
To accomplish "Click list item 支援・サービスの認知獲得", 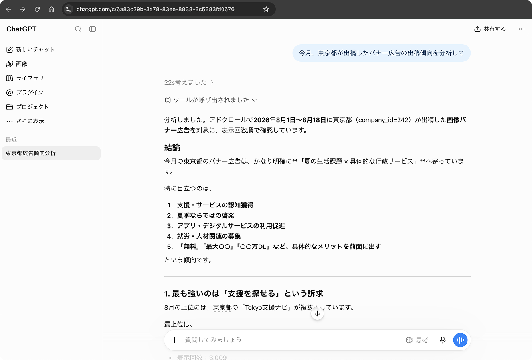I will click(216, 205).
